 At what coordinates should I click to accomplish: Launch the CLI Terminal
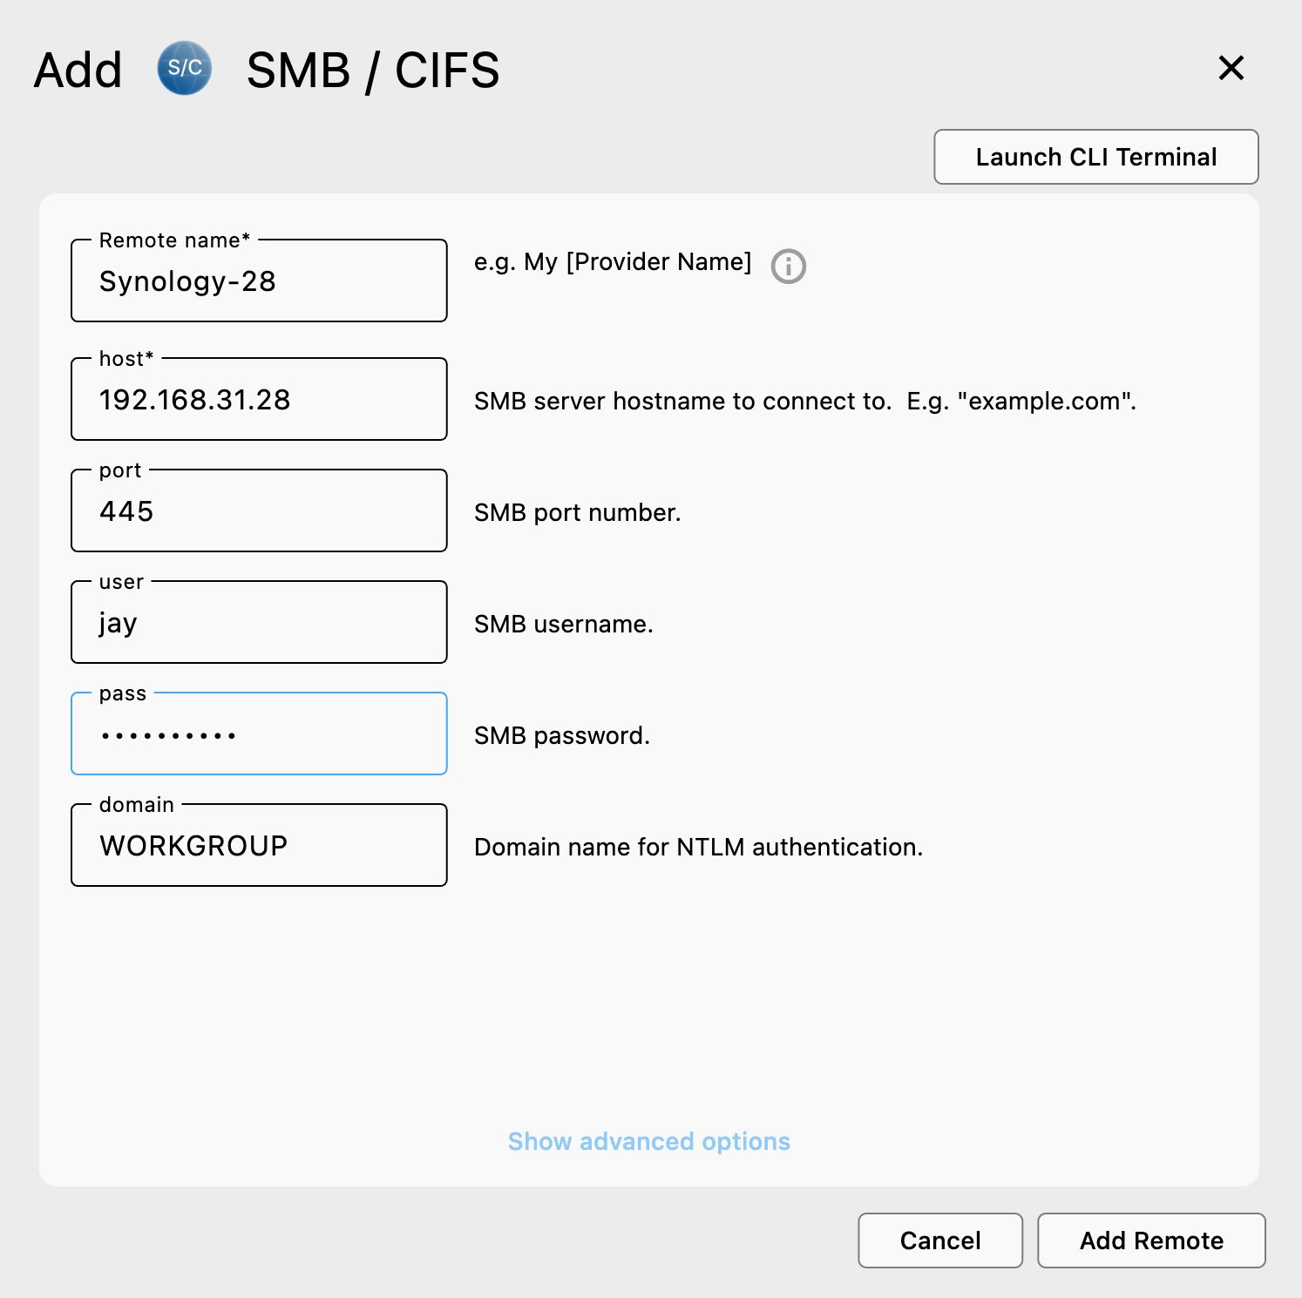click(1095, 157)
